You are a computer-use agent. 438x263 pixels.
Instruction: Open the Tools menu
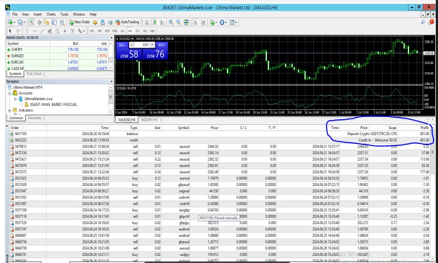[x=64, y=14]
